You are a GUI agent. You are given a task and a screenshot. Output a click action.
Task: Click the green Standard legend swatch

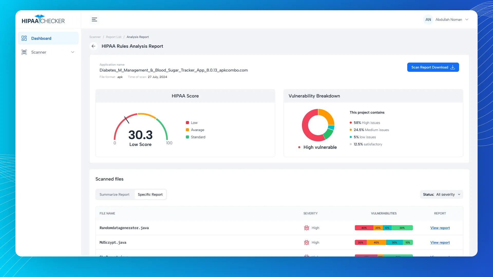[x=187, y=137]
